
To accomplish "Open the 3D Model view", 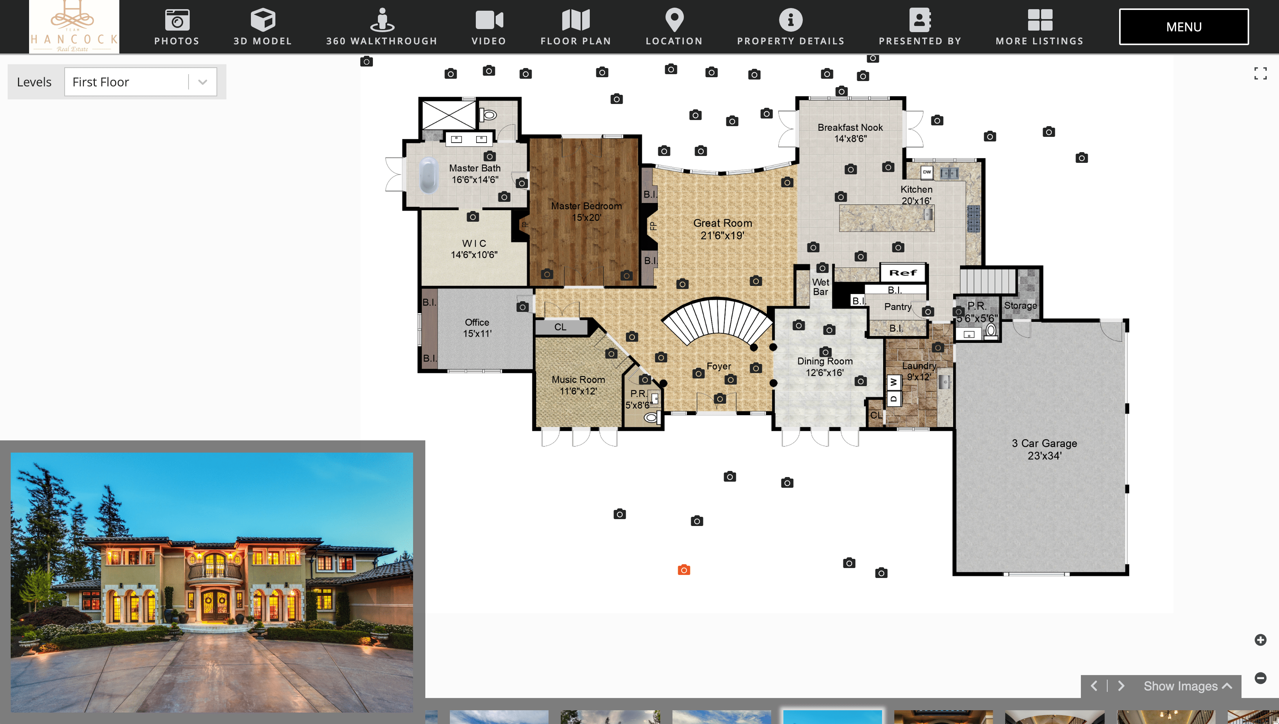I will tap(262, 27).
